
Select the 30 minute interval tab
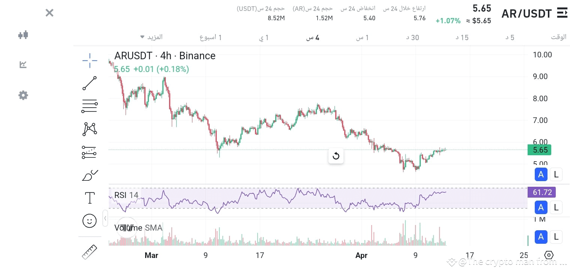(412, 37)
